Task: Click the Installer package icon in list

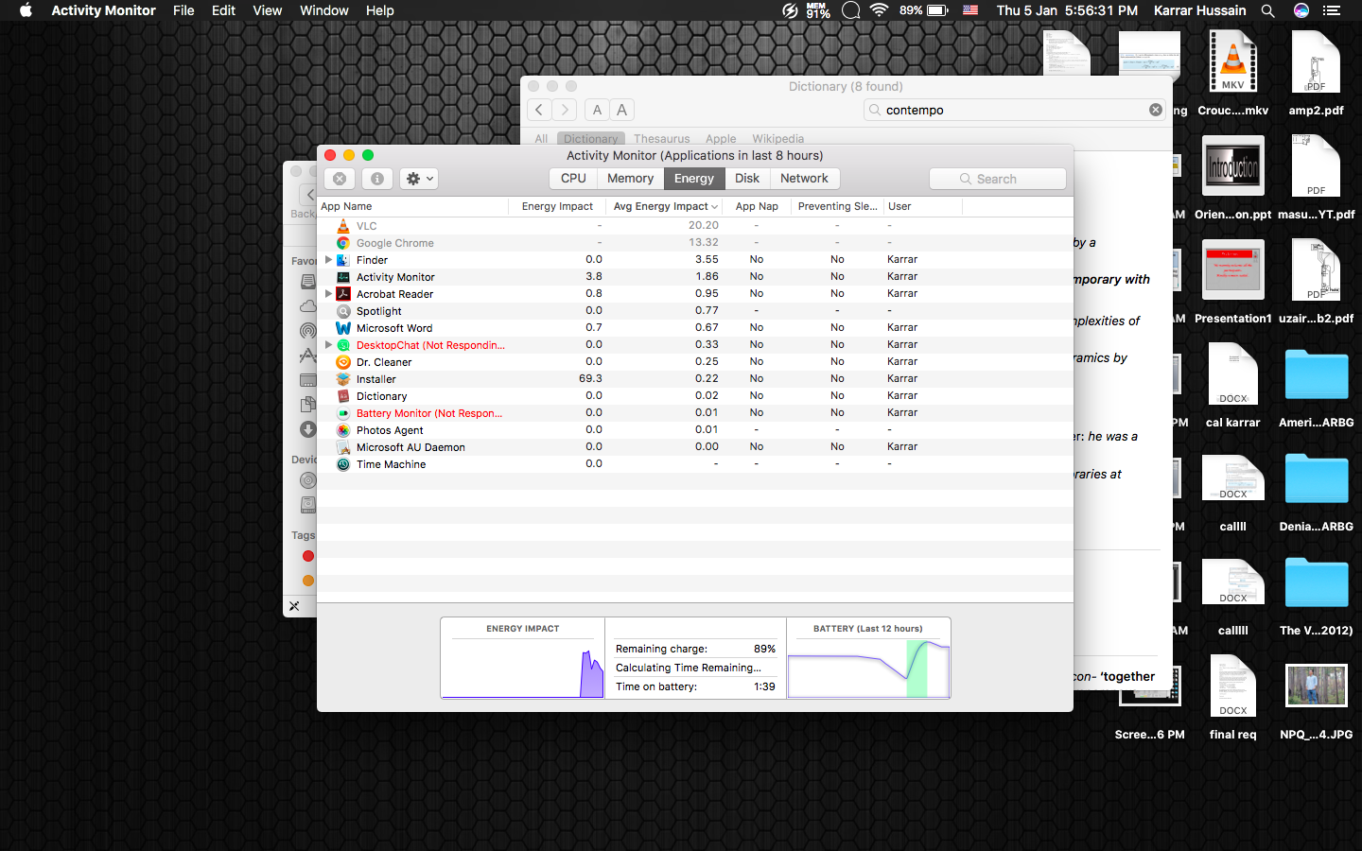Action: 343,379
